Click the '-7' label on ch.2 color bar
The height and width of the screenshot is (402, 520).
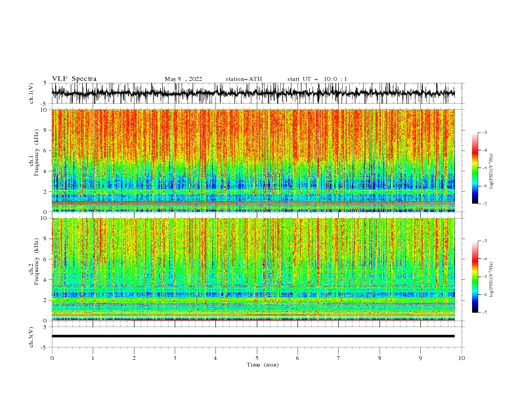coord(484,312)
